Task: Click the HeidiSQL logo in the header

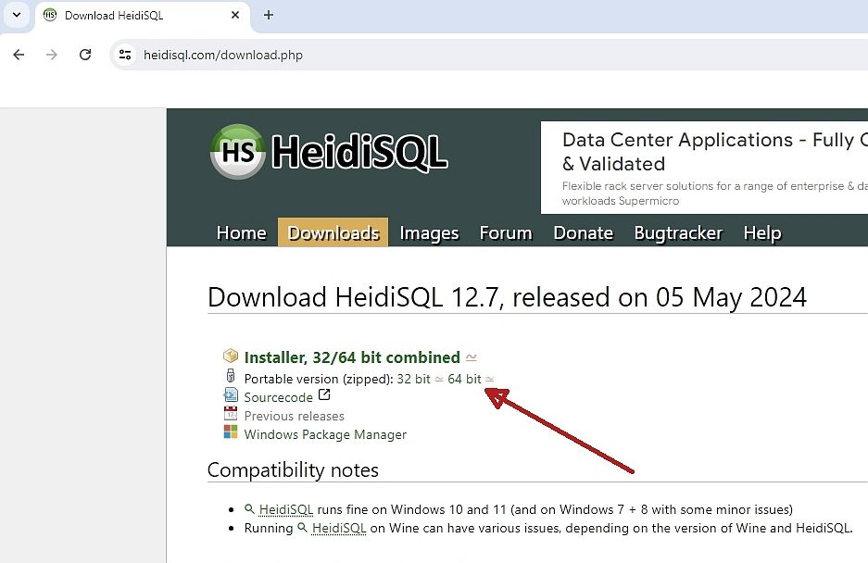Action: coord(330,151)
